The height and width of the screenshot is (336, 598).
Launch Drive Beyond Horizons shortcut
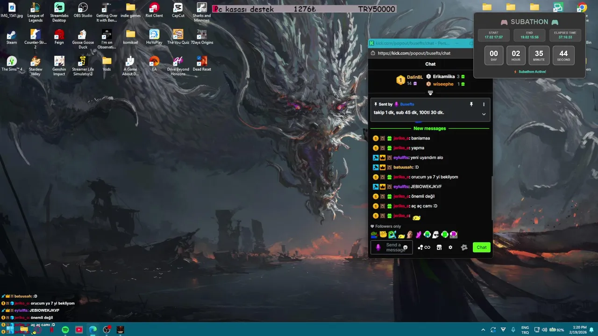178,66
